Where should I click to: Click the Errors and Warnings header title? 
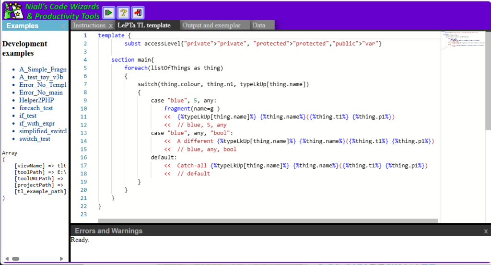pos(109,231)
